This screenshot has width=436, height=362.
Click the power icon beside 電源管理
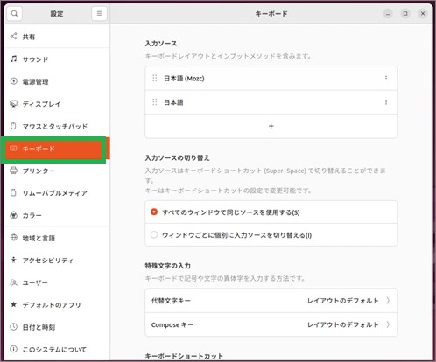point(13,81)
